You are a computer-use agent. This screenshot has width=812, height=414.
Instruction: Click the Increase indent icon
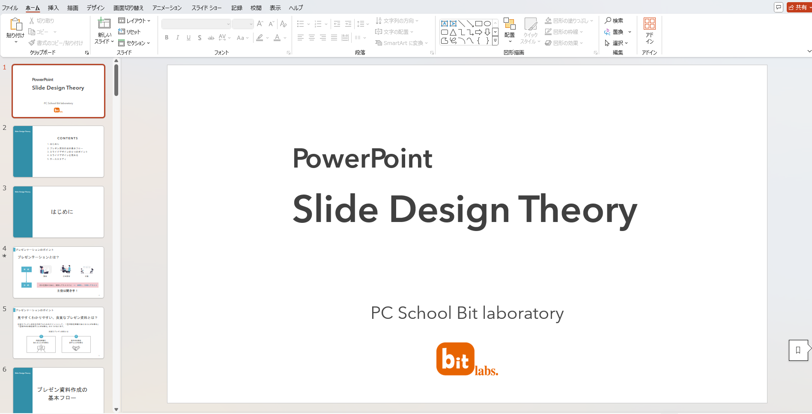pyautogui.click(x=348, y=24)
